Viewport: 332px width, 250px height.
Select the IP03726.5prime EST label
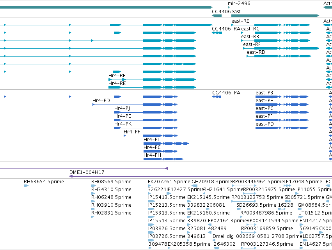pos(167,236)
